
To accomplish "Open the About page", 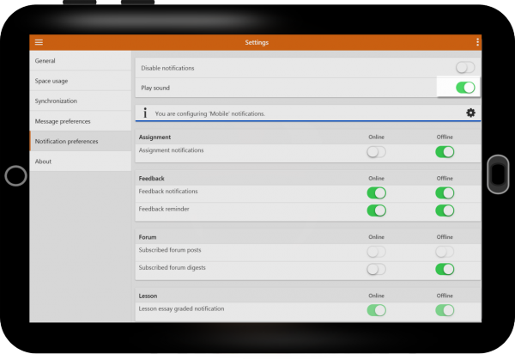I will 82,162.
